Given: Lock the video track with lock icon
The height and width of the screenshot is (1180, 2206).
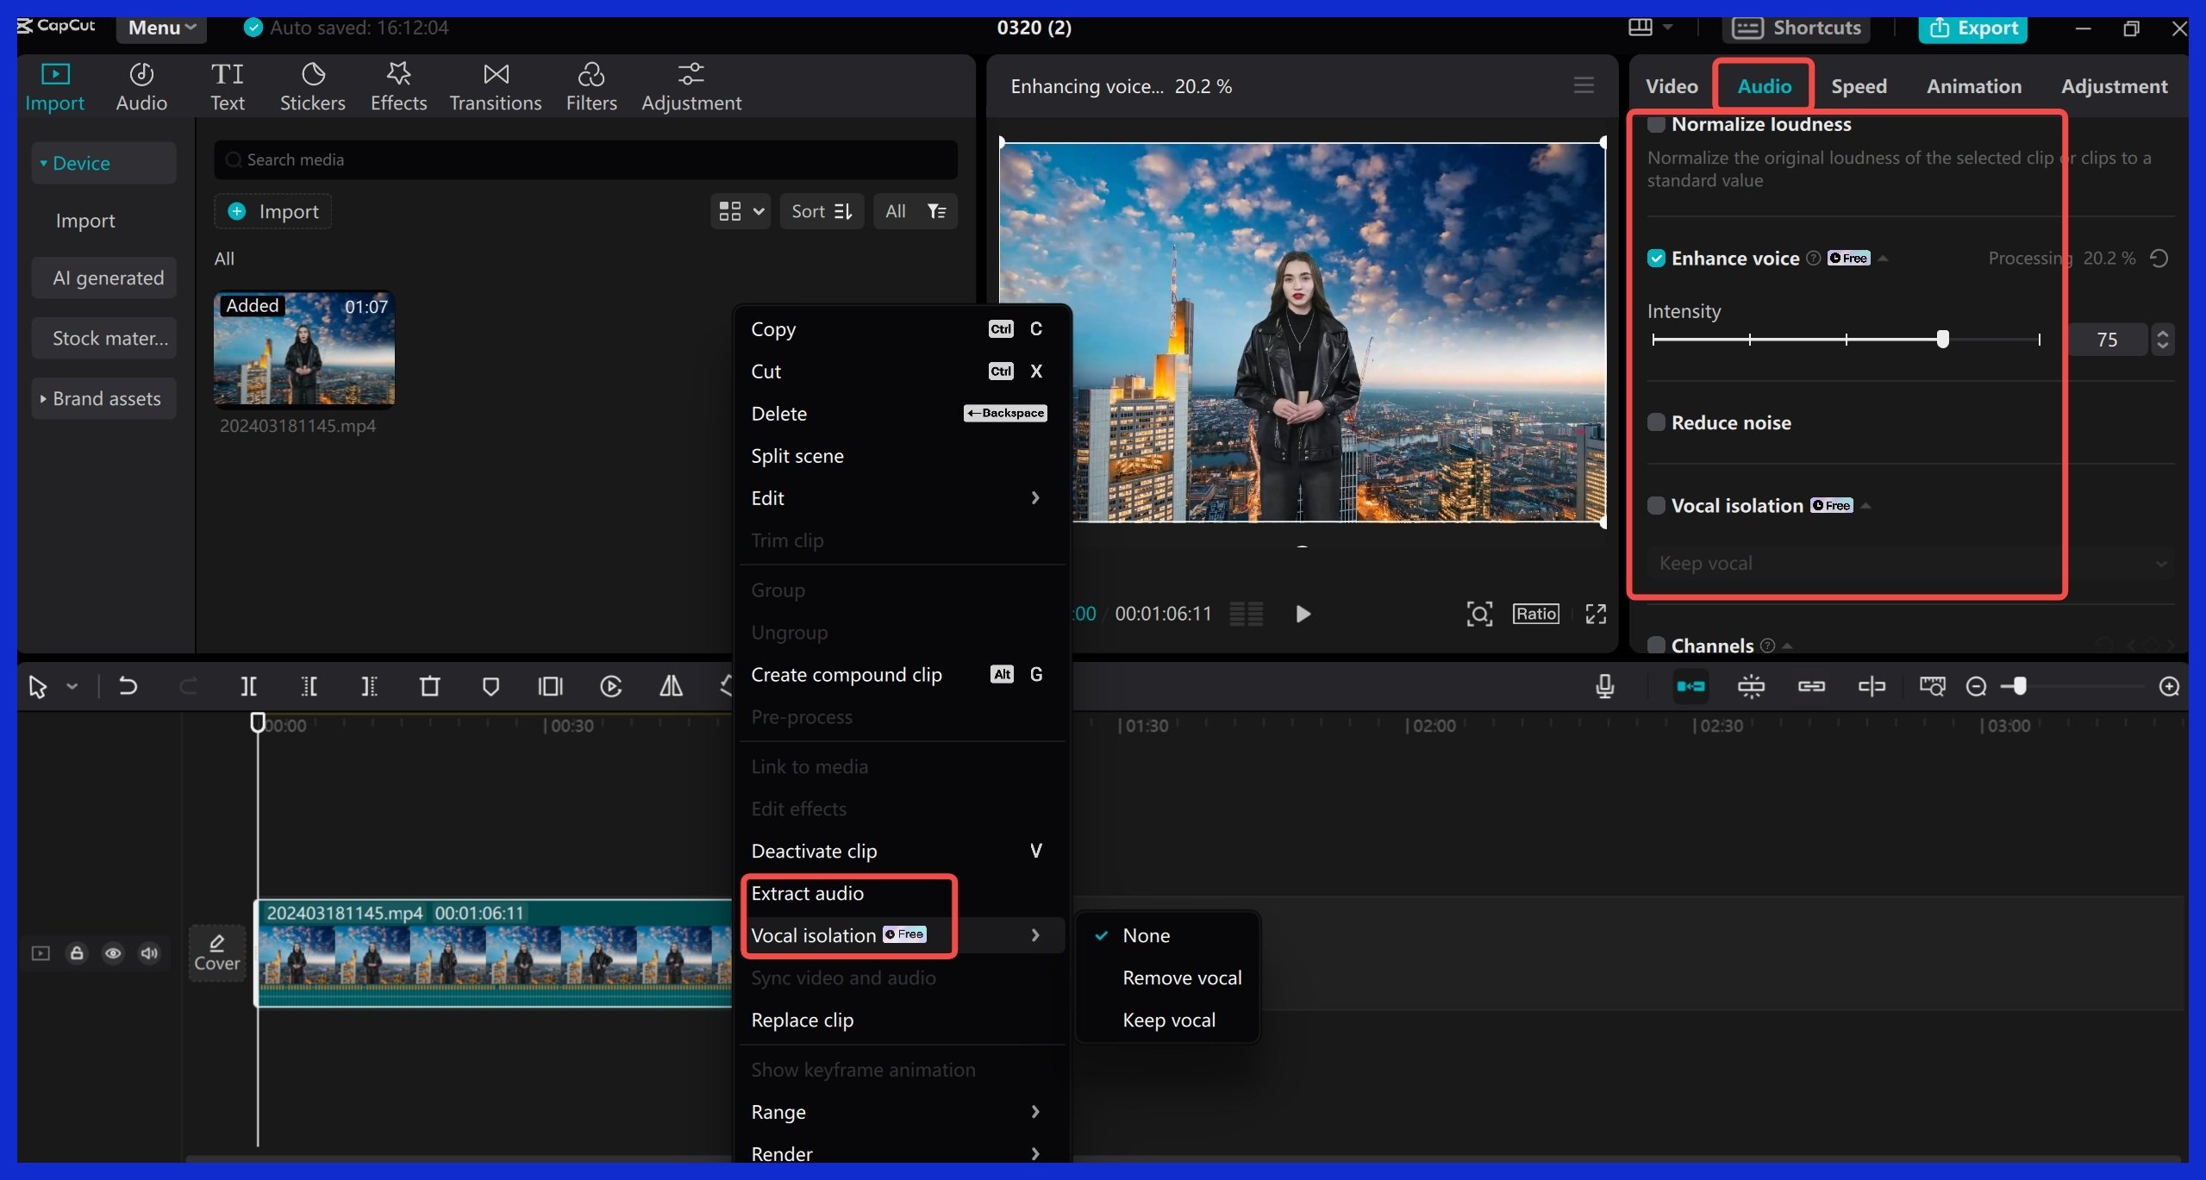Looking at the screenshot, I should pos(77,953).
